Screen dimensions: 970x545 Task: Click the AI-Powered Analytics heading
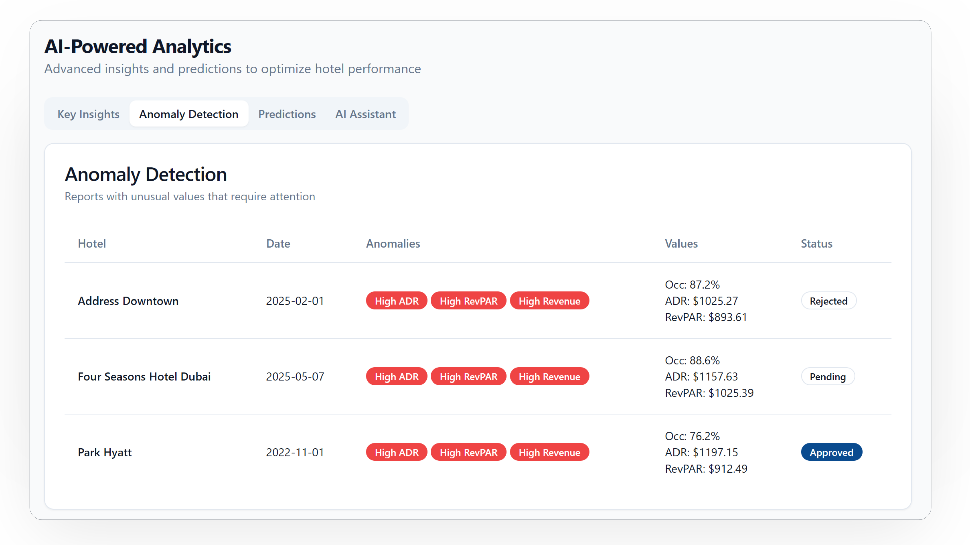coord(138,47)
